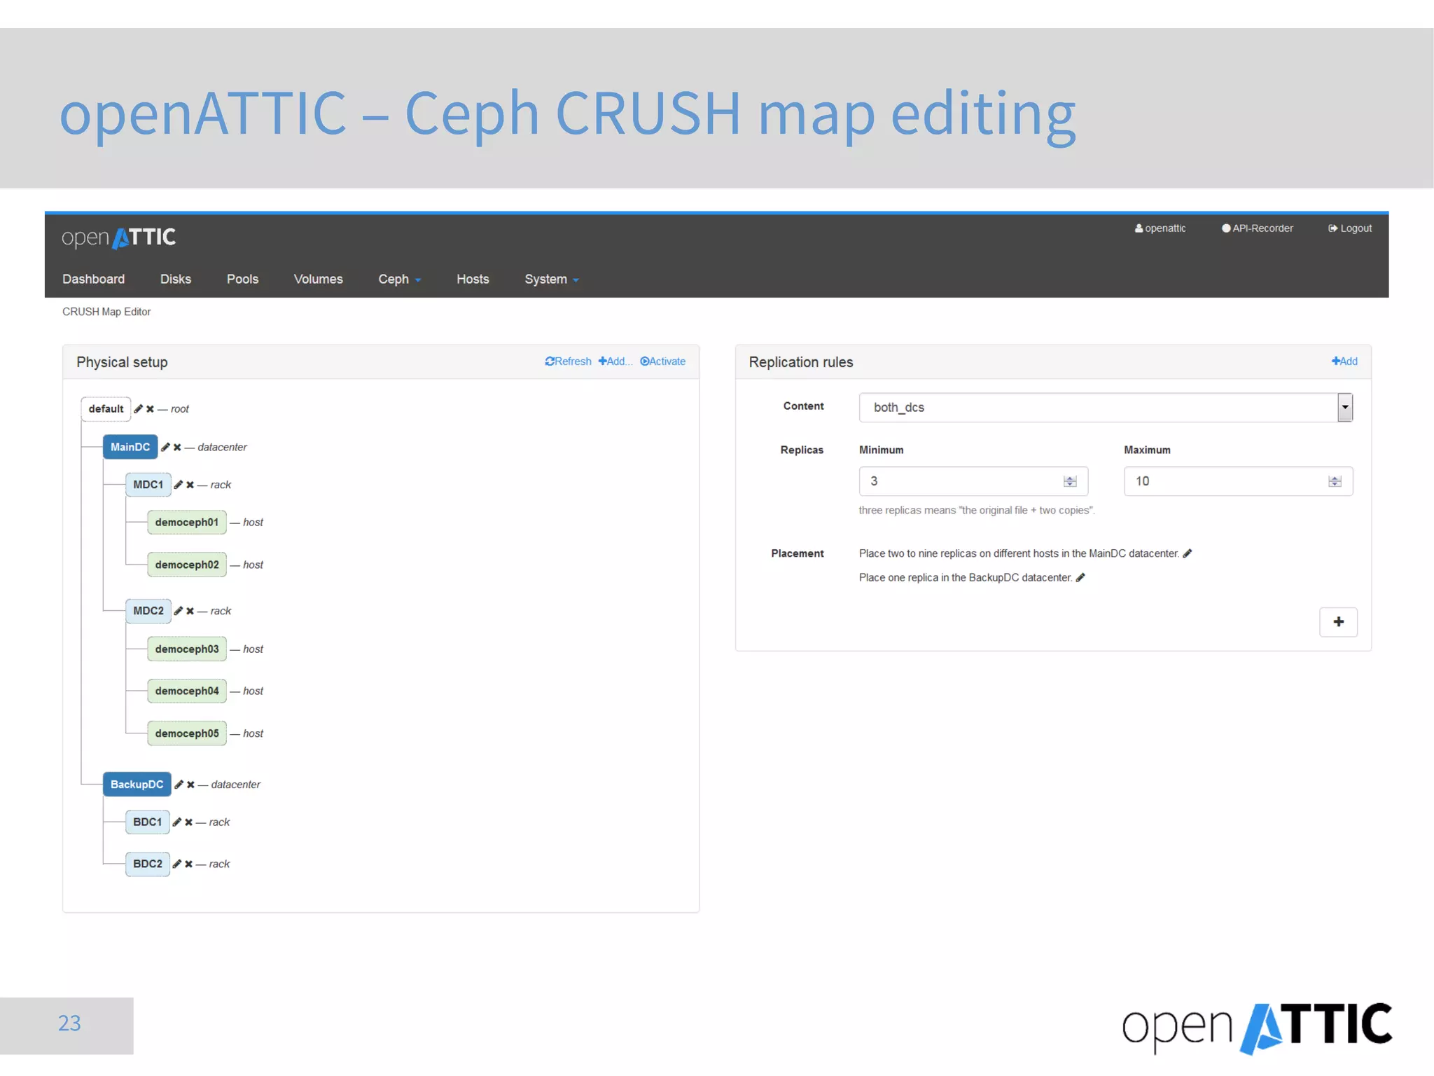This screenshot has width=1434, height=1076.
Task: Expand the Ceph dropdown menu
Action: pos(399,279)
